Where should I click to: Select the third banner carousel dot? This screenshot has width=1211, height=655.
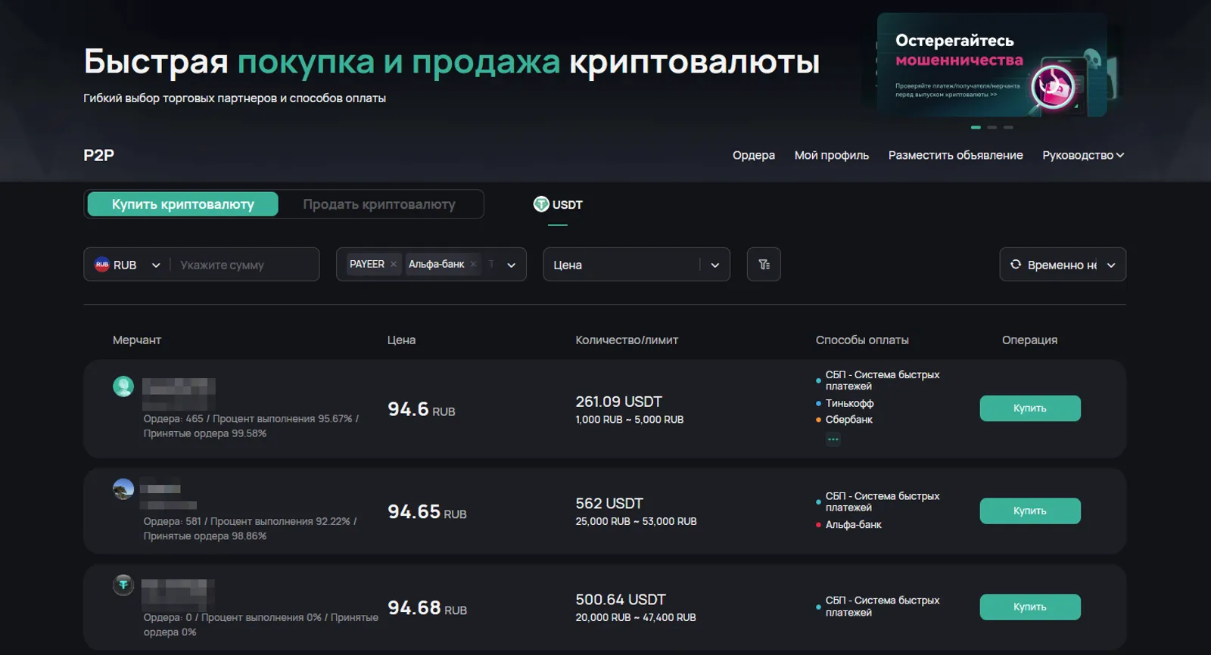coord(1008,127)
